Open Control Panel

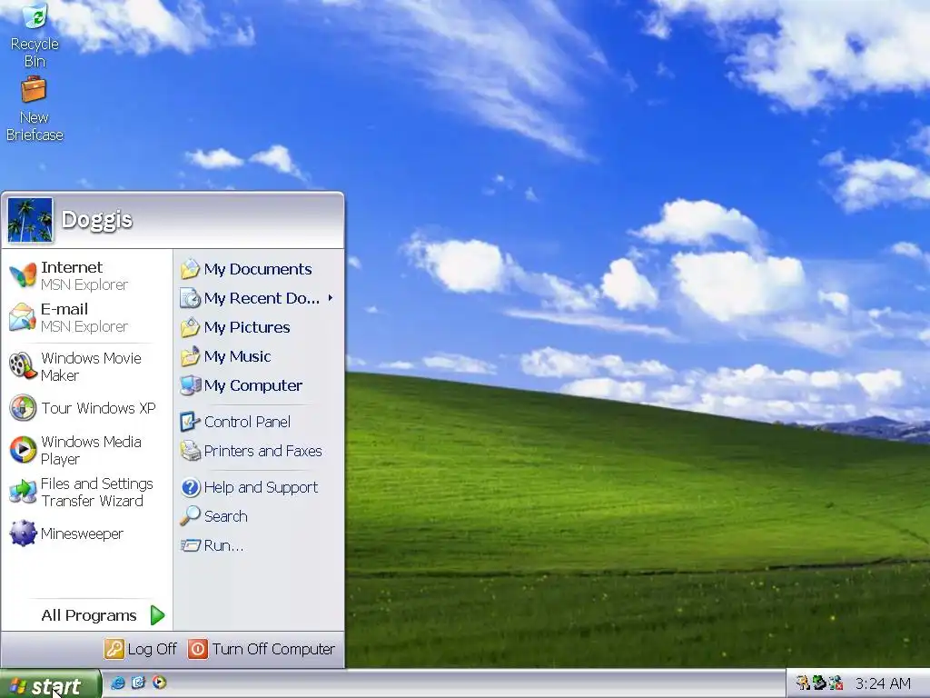258,422
